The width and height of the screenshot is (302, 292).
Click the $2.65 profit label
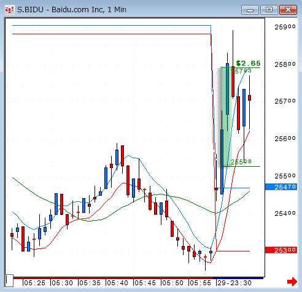tap(248, 63)
